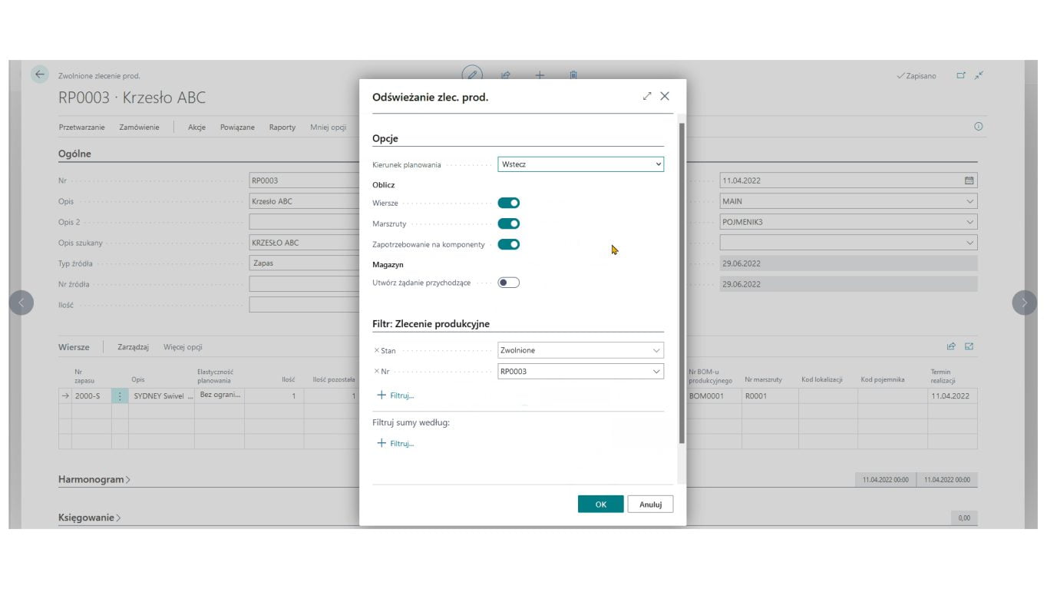Image resolution: width=1047 pixels, height=589 pixels.
Task: Expand the Odświeżanie dialog to full size
Action: click(647, 96)
